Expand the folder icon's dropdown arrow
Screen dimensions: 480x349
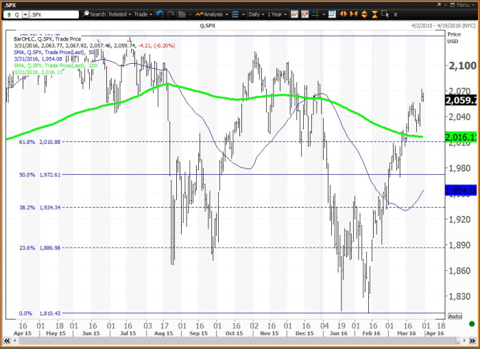(x=190, y=14)
